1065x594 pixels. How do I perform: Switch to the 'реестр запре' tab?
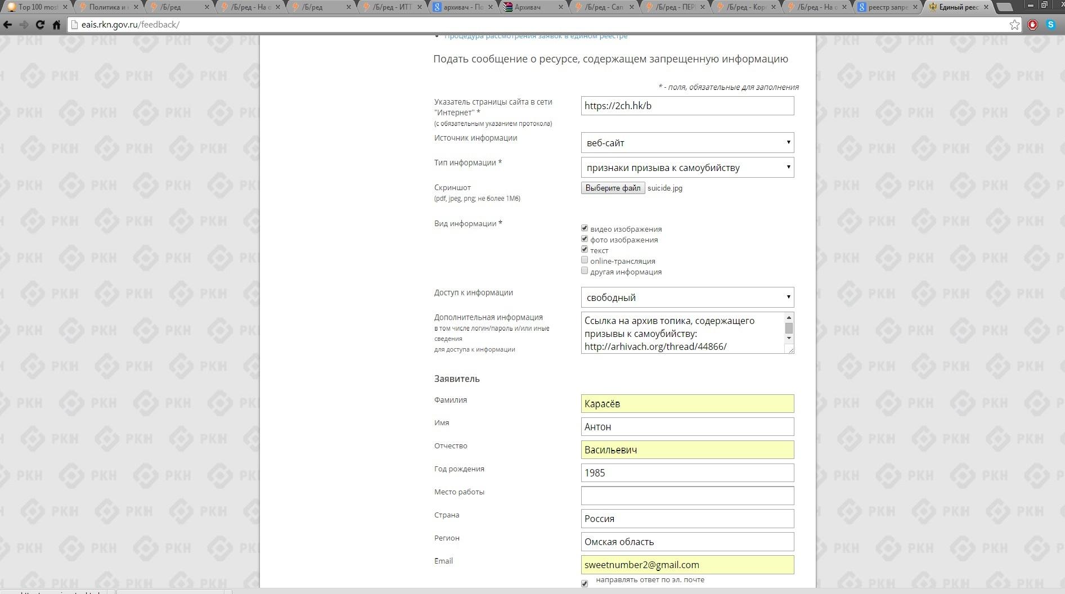(x=887, y=7)
